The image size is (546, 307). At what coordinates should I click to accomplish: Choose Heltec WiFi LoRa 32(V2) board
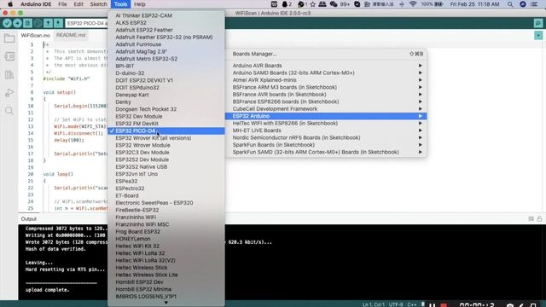(166, 260)
